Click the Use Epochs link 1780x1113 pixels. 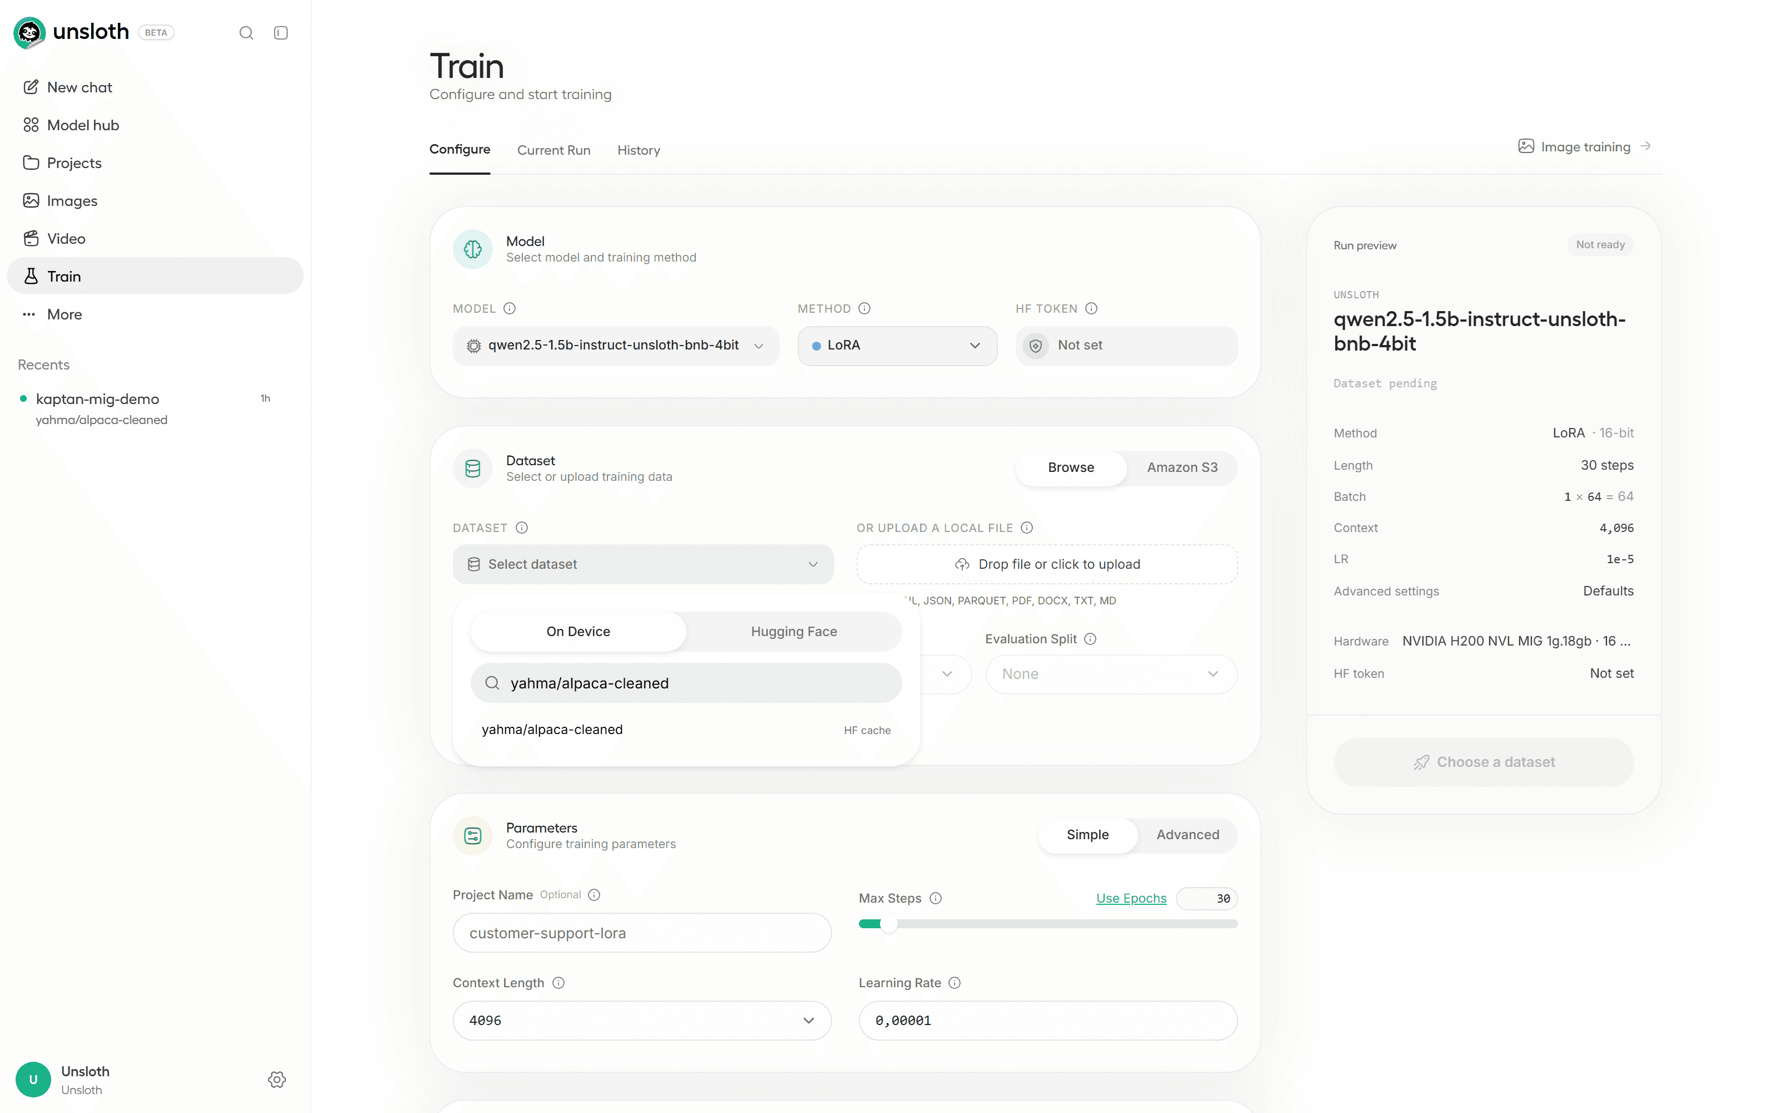(x=1131, y=898)
